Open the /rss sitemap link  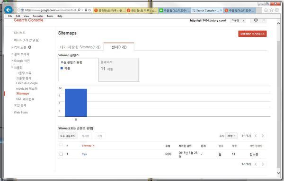pyautogui.click(x=84, y=154)
